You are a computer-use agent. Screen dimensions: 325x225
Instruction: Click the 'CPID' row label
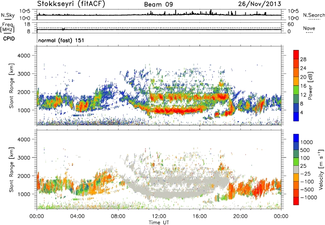(x=9, y=39)
